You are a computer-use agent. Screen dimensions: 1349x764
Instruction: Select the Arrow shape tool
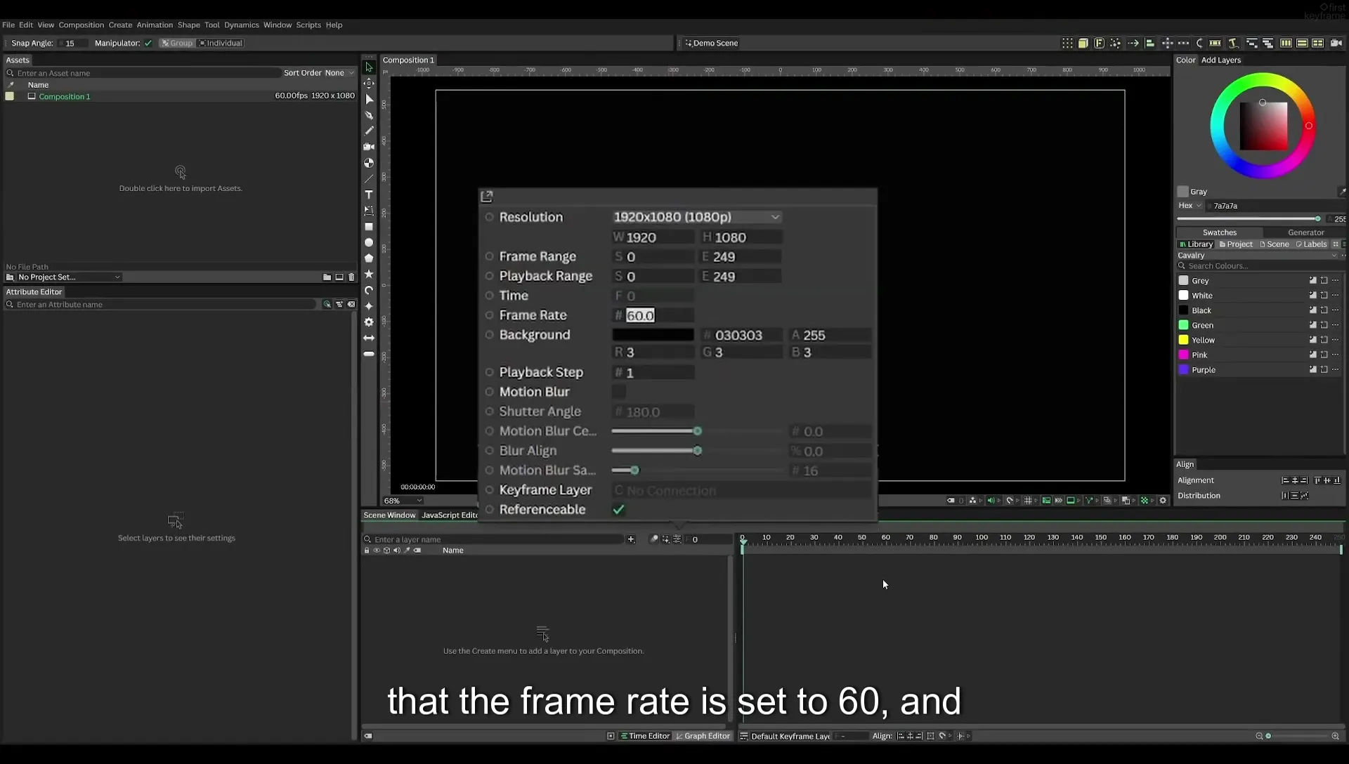(369, 338)
